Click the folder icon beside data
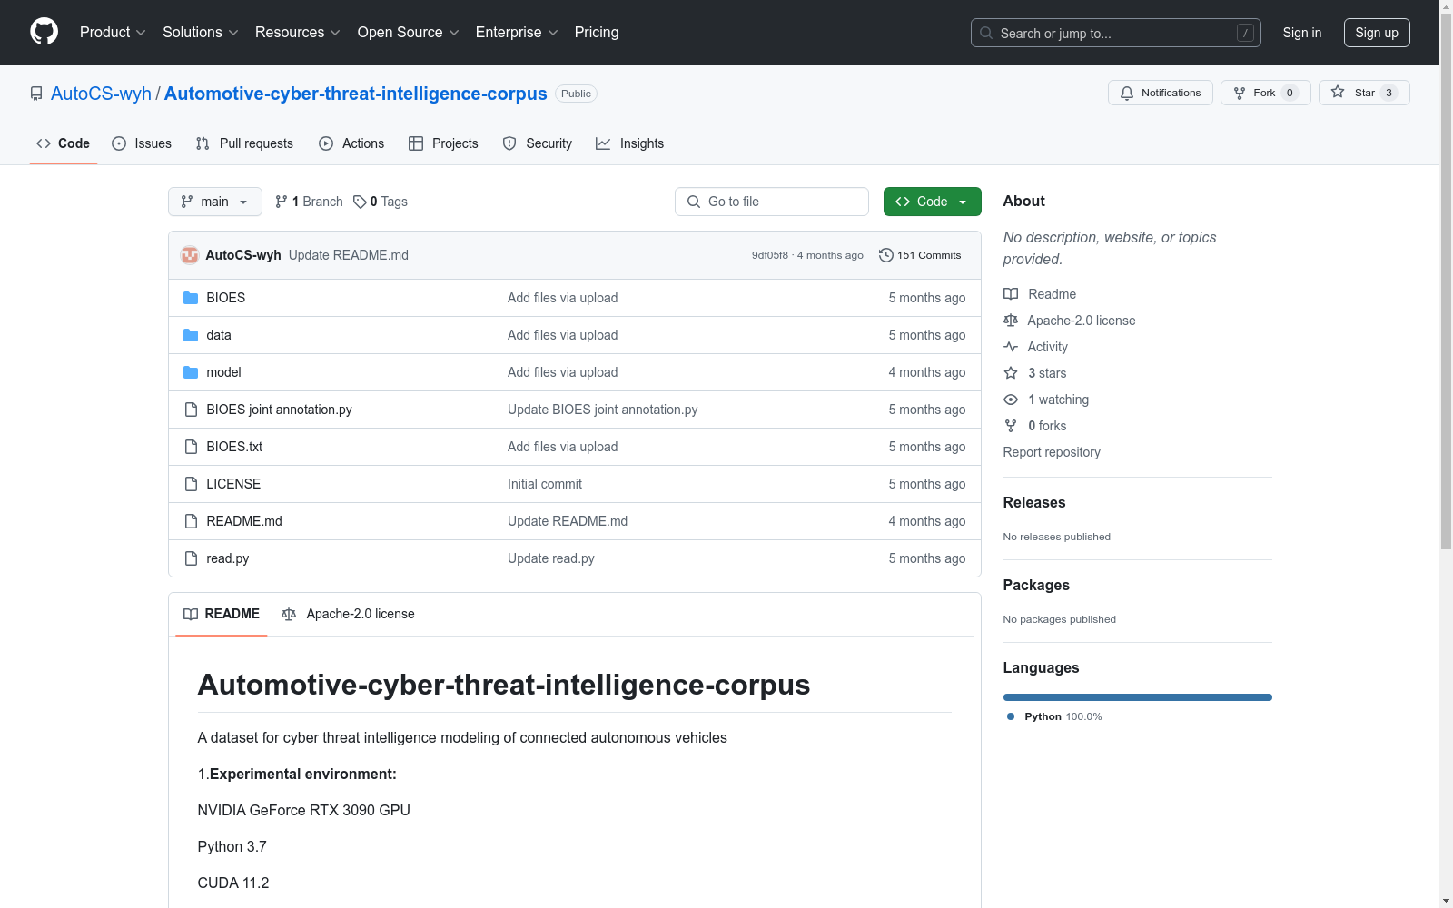Image resolution: width=1453 pixels, height=908 pixels. coord(191,335)
